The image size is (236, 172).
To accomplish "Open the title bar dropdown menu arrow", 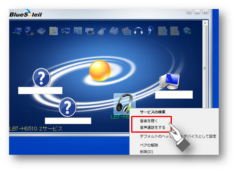I will (x=189, y=12).
